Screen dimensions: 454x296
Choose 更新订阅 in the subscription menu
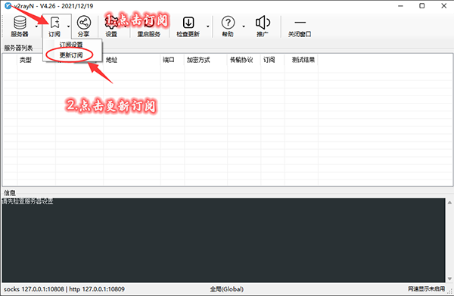click(71, 55)
